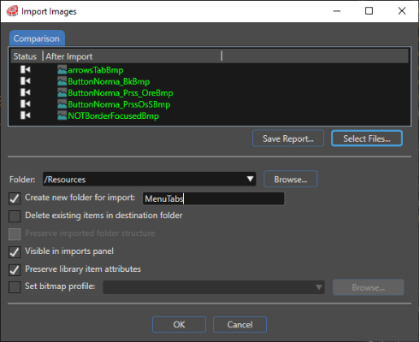Minimize the Import Images window
420x342 pixels.
337,11
